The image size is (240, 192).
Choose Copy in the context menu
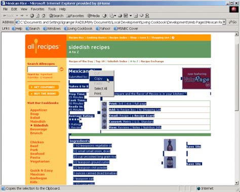coord(101,79)
